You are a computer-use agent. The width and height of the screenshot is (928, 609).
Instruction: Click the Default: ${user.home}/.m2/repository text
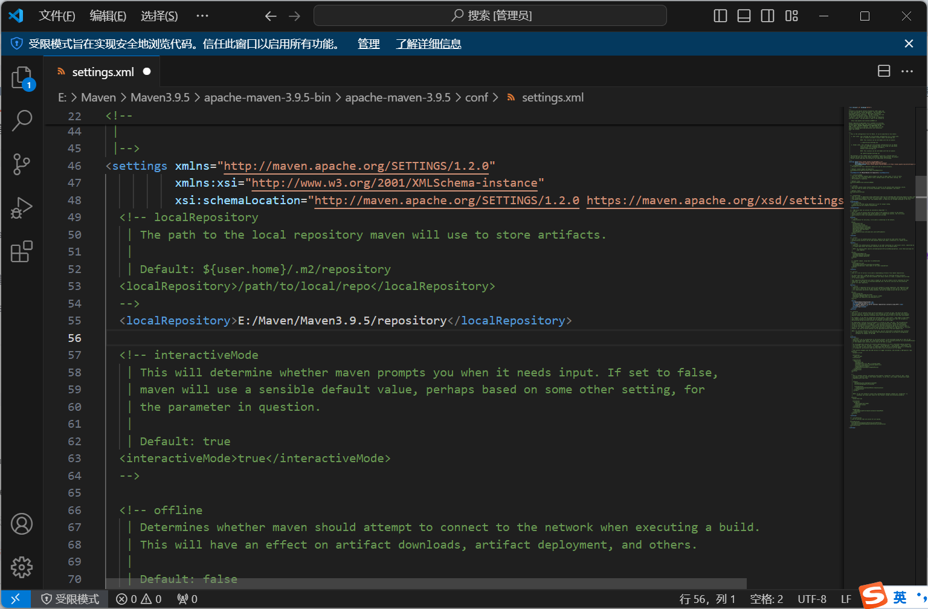(265, 269)
